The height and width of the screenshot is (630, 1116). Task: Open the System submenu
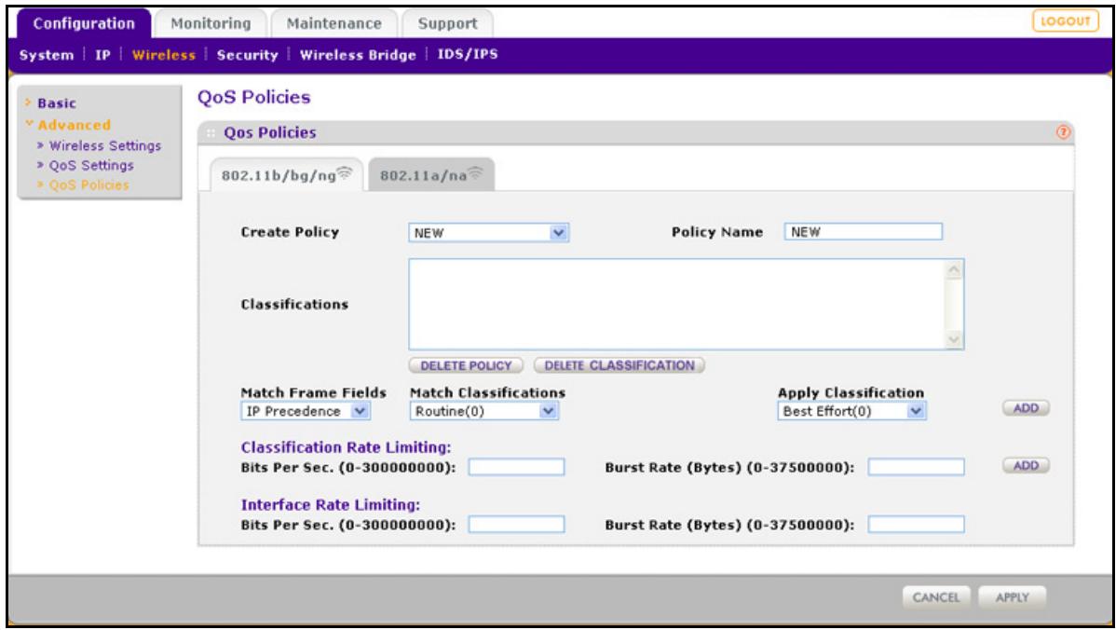click(47, 55)
